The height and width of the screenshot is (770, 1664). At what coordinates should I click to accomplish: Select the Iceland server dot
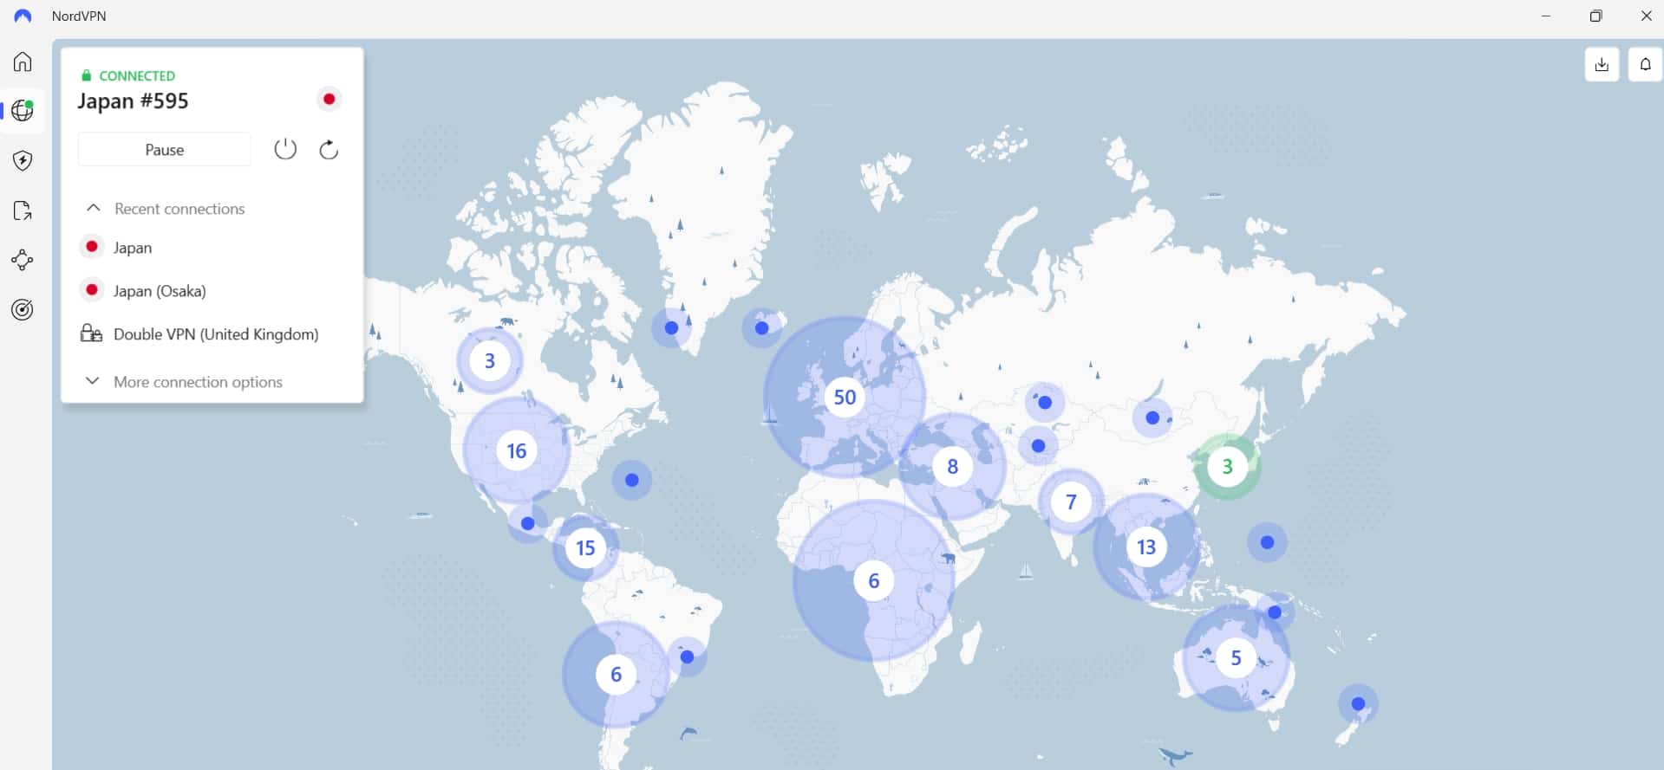click(x=761, y=328)
